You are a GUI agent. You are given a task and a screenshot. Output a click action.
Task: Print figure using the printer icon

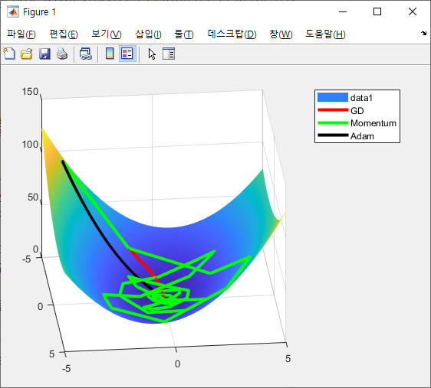(62, 54)
